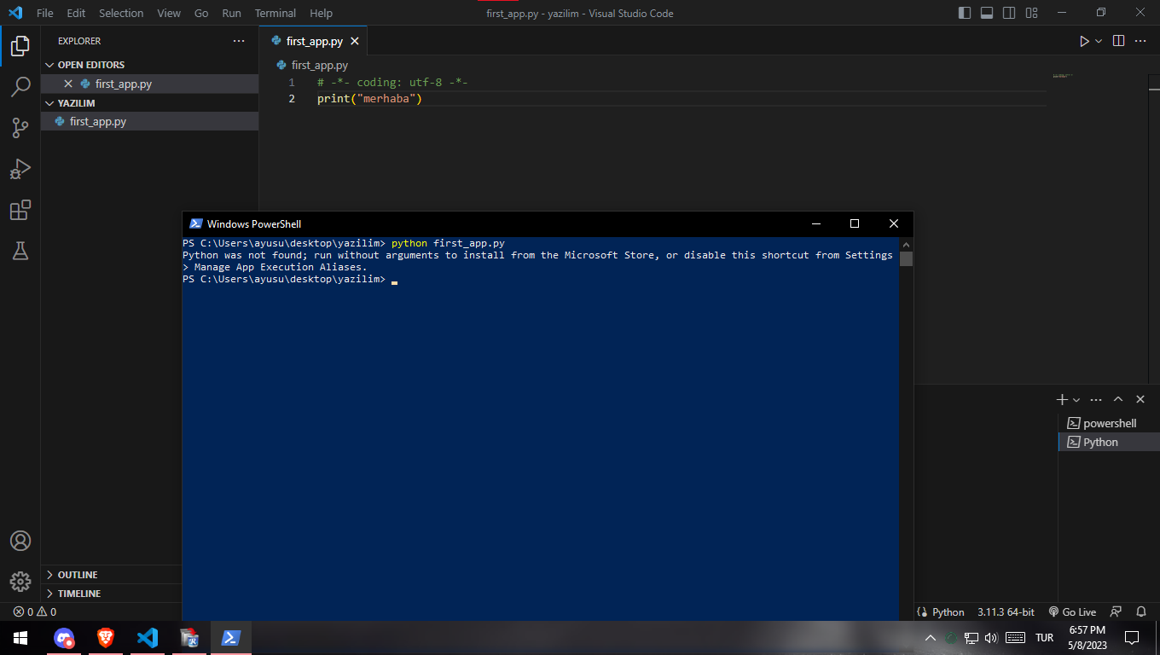The image size is (1160, 655).
Task: Launch a new terminal with plus icon
Action: pos(1062,399)
